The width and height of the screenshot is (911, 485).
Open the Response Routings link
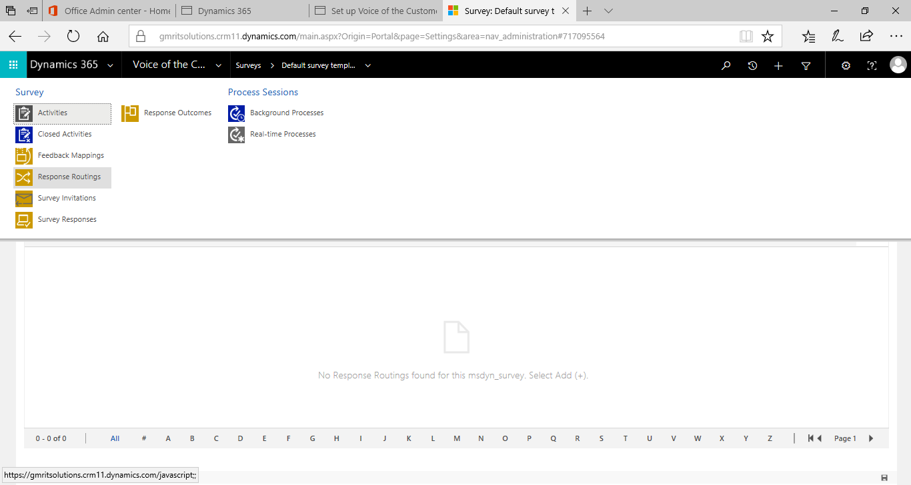click(x=69, y=177)
